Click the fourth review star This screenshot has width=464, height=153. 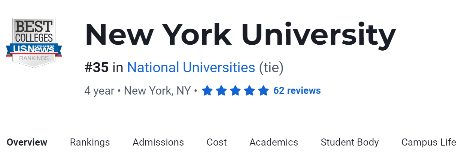click(x=249, y=91)
